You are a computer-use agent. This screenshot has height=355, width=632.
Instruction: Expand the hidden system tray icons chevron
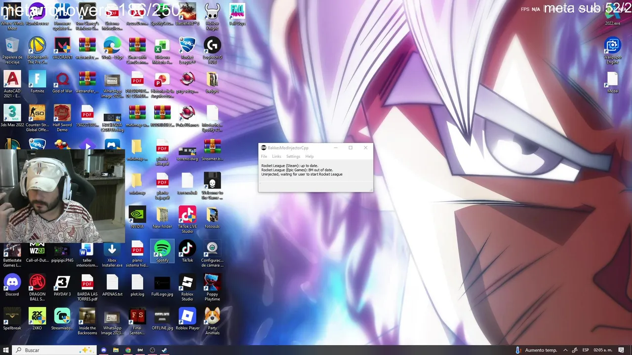[x=565, y=350]
